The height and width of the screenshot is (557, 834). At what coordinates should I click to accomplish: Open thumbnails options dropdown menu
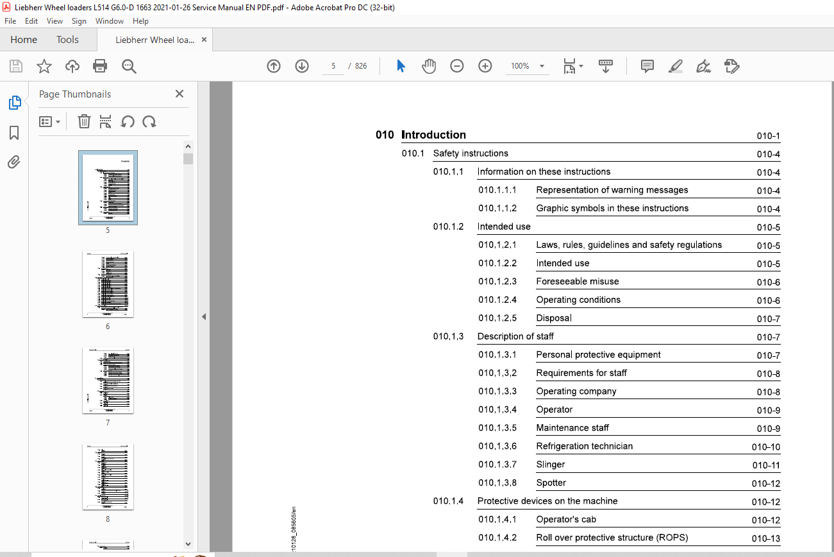click(50, 121)
